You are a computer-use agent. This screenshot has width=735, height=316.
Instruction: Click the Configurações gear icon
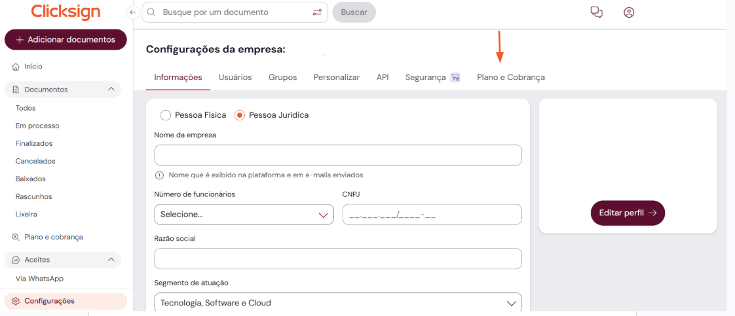(x=16, y=301)
